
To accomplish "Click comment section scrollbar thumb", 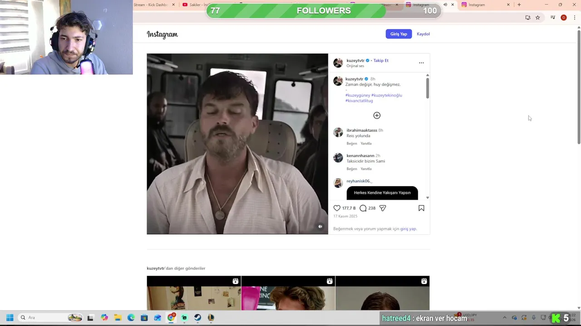I will (427, 88).
